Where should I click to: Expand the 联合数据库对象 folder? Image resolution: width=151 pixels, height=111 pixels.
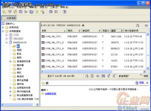10,95
